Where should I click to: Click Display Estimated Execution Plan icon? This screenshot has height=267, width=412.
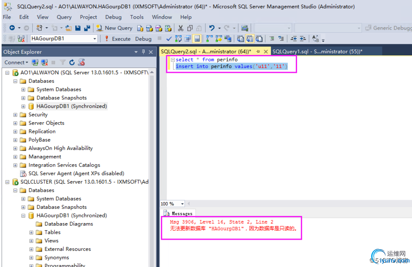coord(178,39)
